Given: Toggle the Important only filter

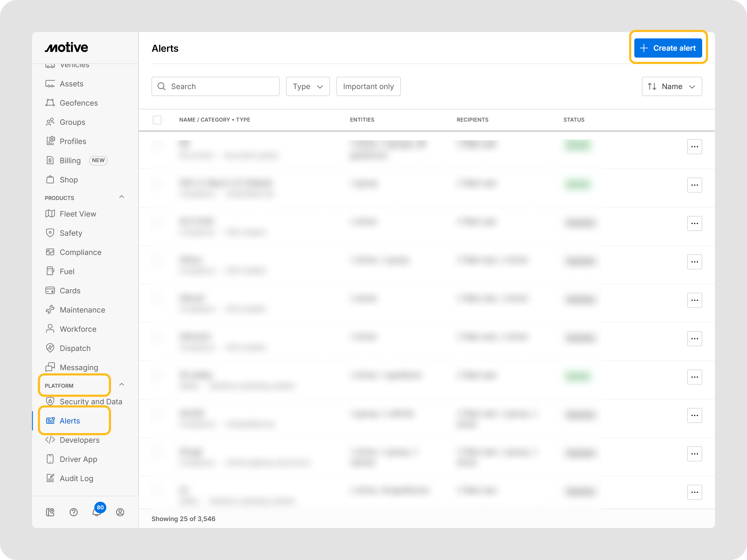Looking at the screenshot, I should point(368,87).
